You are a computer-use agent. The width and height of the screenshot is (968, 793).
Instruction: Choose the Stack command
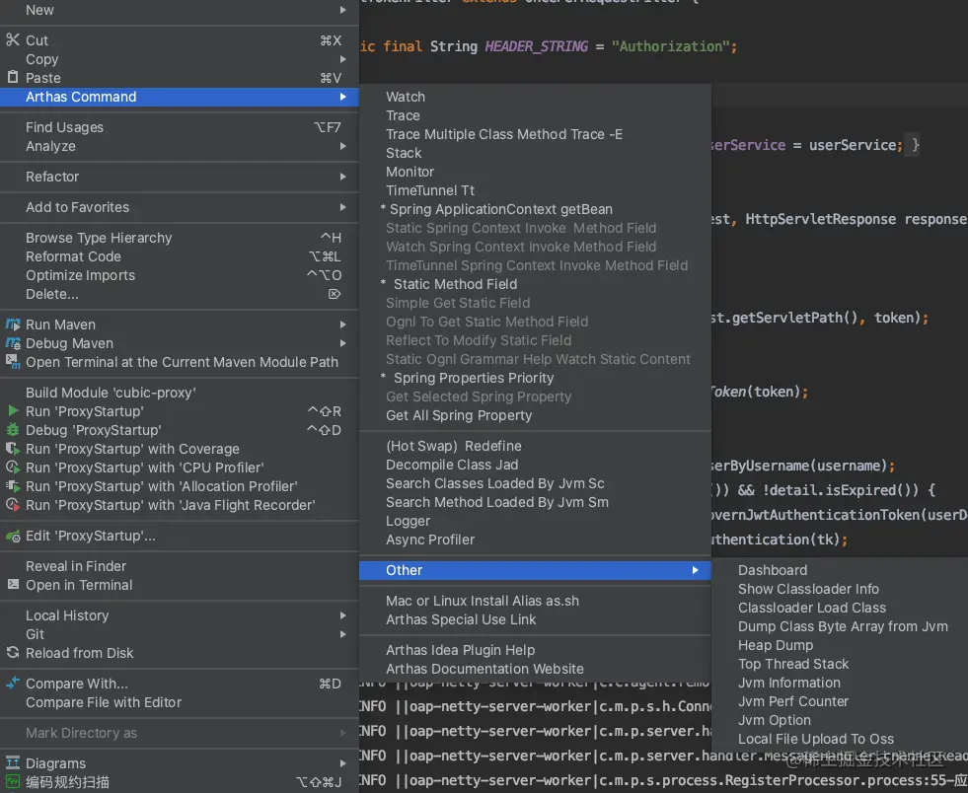tap(535, 153)
